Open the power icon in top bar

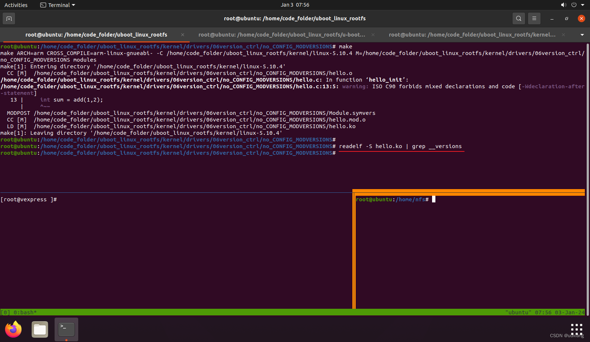574,5
